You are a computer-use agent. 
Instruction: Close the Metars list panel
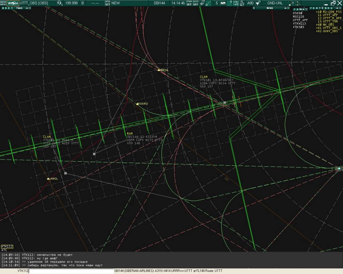[x=288, y=8]
